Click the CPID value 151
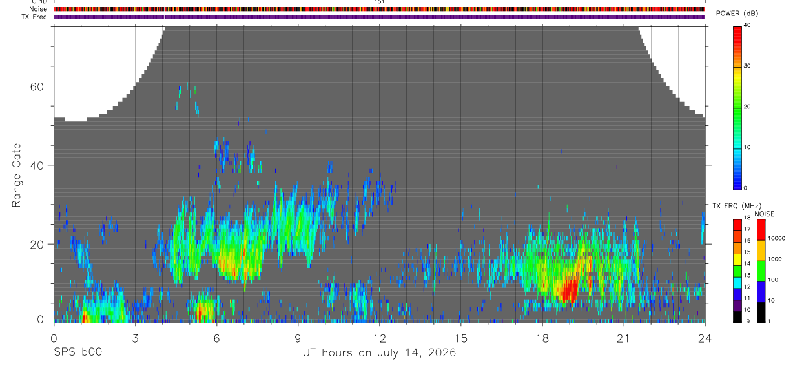Image resolution: width=793 pixels, height=366 pixels. [x=379, y=2]
